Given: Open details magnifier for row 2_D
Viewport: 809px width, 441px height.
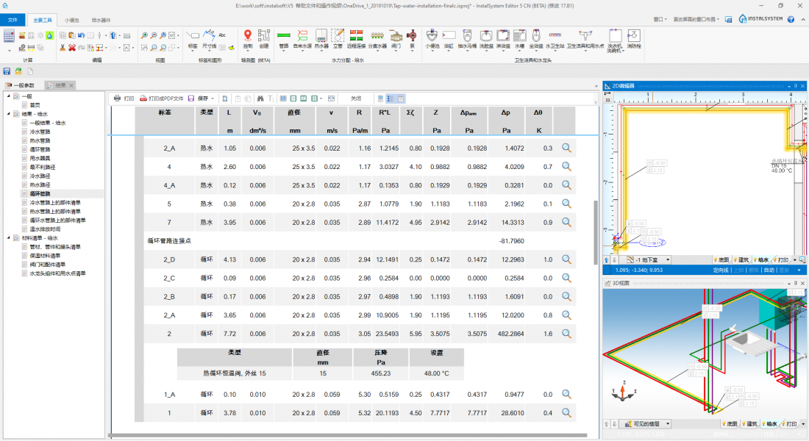Looking at the screenshot, I should (566, 259).
